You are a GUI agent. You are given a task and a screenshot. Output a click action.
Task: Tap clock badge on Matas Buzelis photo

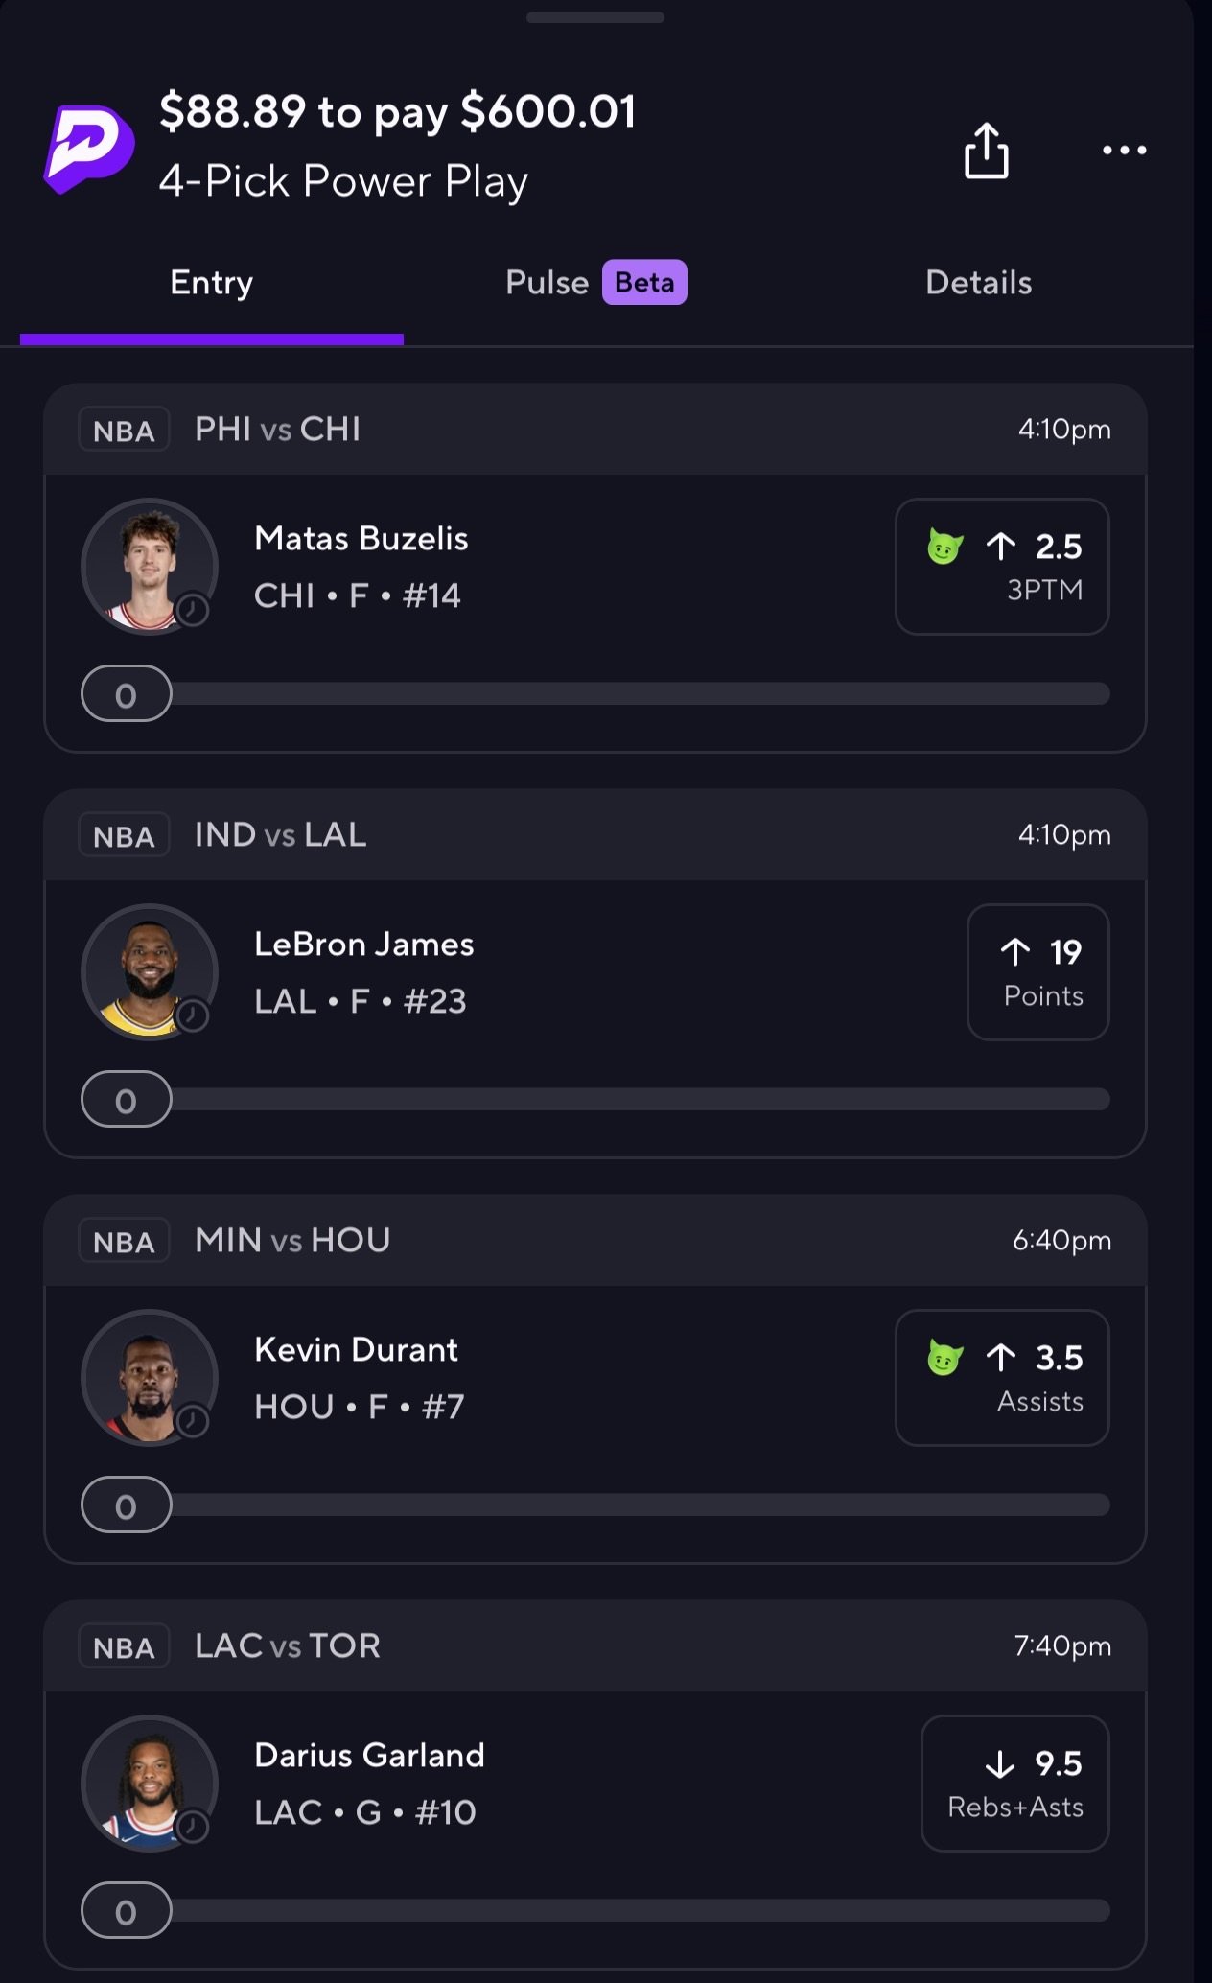coord(193,610)
